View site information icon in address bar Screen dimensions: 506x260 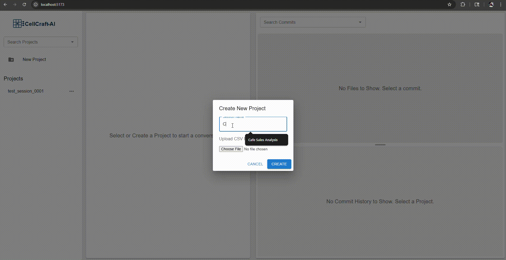tap(36, 4)
